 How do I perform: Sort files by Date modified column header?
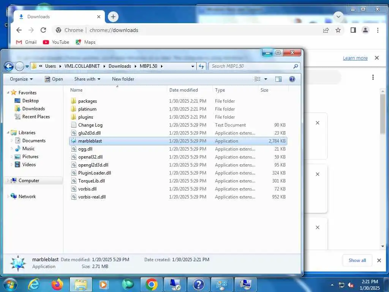183,90
